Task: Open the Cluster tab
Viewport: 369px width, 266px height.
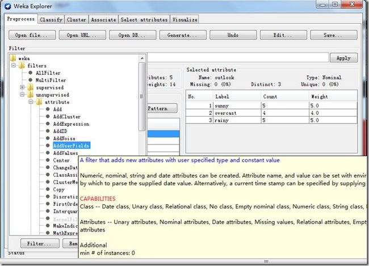Action: pyautogui.click(x=76, y=20)
